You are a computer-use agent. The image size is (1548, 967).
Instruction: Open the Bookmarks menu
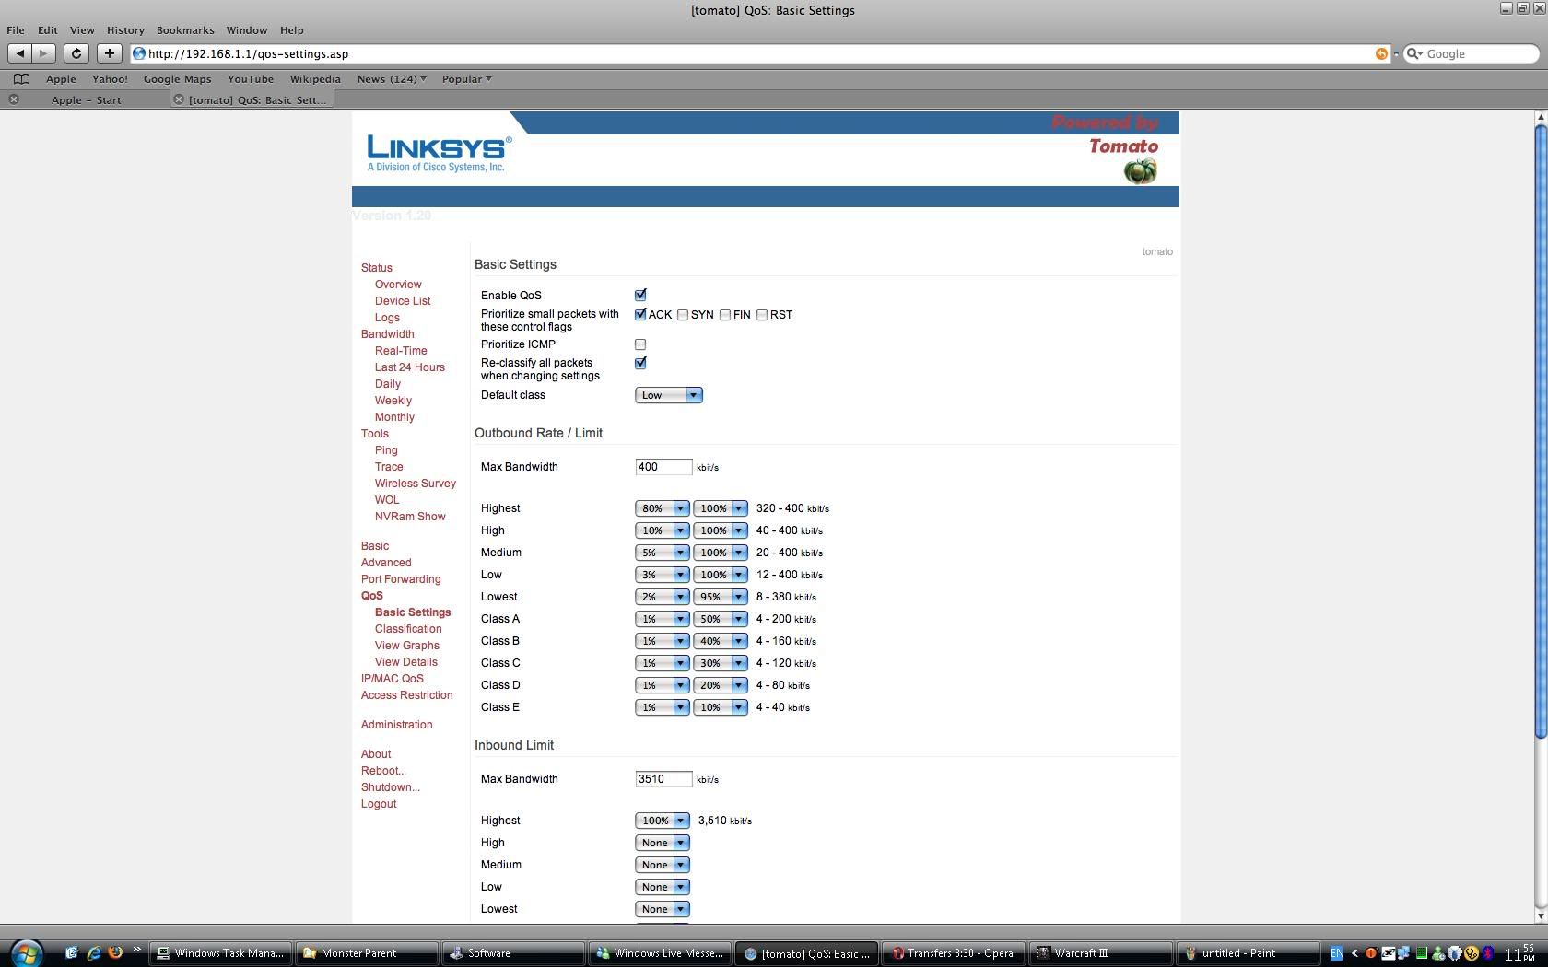click(x=184, y=30)
